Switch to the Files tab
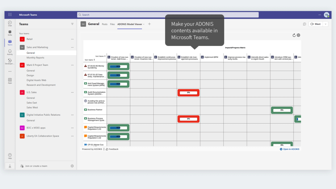The height and width of the screenshot is (189, 336). pos(112,24)
